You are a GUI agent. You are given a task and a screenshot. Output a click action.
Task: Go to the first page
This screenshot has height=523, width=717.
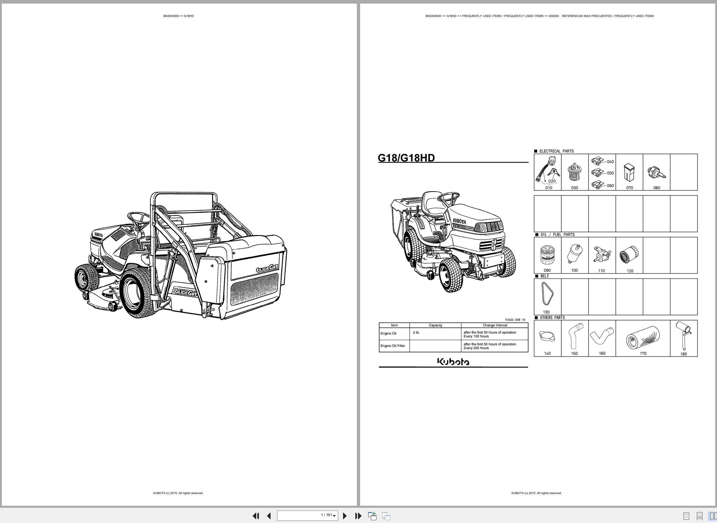click(256, 516)
